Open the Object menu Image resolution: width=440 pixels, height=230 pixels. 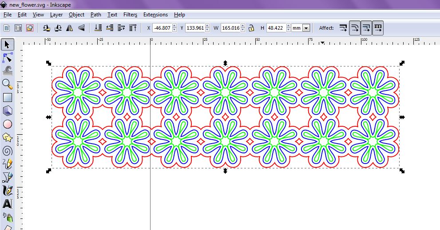click(x=77, y=15)
